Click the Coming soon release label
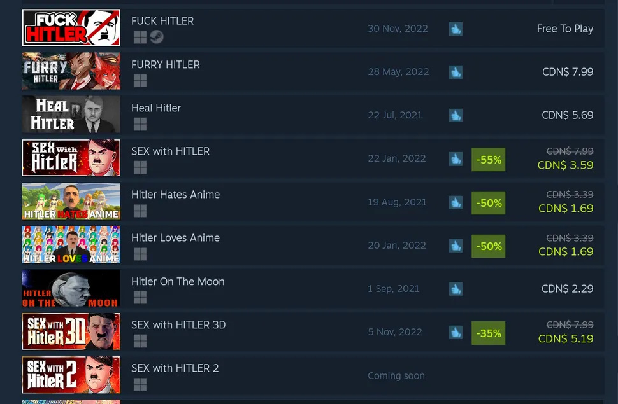The height and width of the screenshot is (404, 618). click(x=396, y=376)
